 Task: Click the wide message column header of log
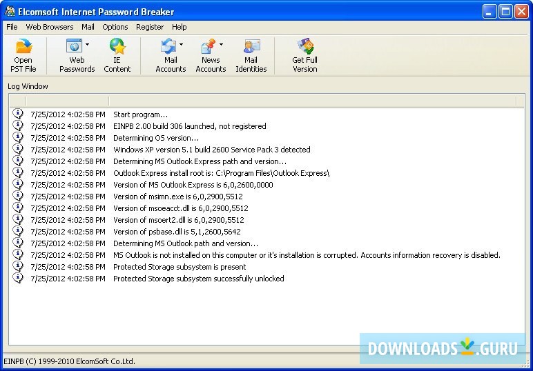pyautogui.click(x=312, y=101)
